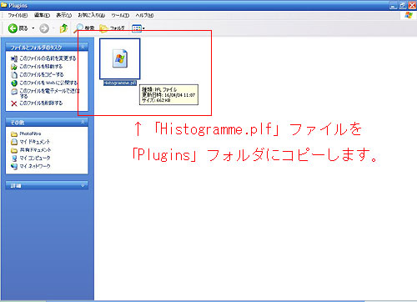Screen dimensions: 417x302
Task: Click the マイ ドキュメント folder icon
Action: coord(14,142)
